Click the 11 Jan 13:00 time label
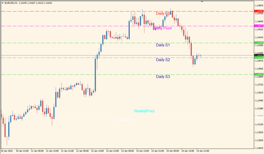The height and width of the screenshot is (154, 264). [52, 151]
